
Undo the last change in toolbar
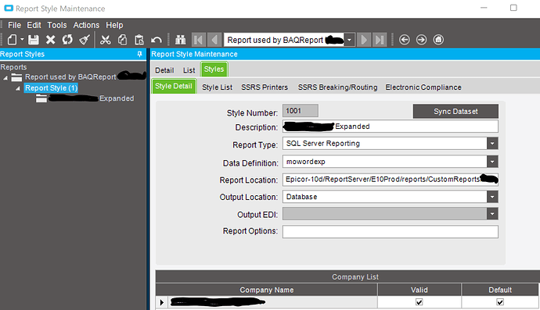coord(156,40)
